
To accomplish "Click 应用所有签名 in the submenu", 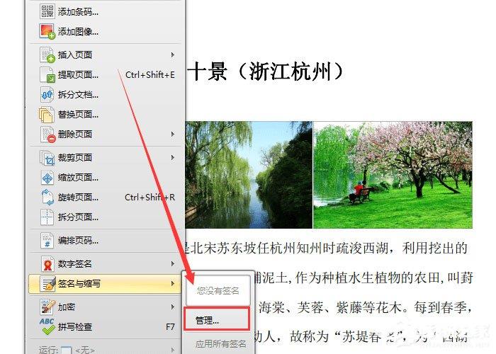I will click(220, 344).
